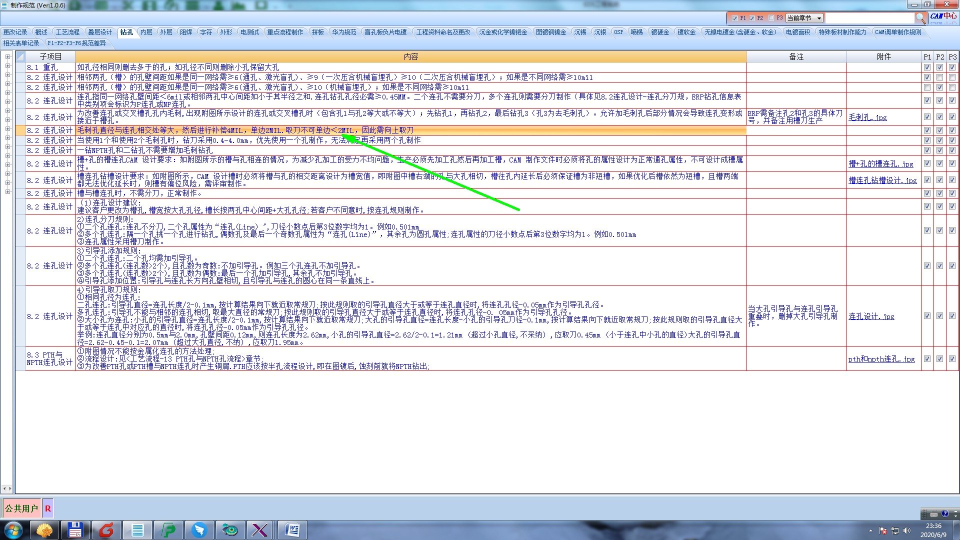
Task: Open the orange shell taskbar icon
Action: click(x=44, y=529)
